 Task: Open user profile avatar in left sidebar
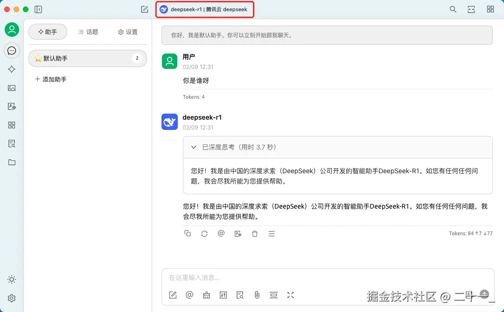(12, 29)
